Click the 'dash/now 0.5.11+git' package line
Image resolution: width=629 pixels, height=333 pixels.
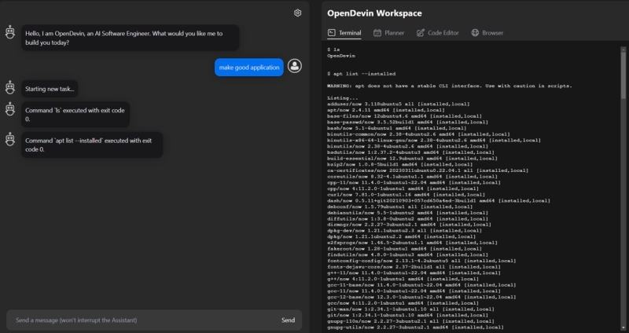tap(439, 200)
